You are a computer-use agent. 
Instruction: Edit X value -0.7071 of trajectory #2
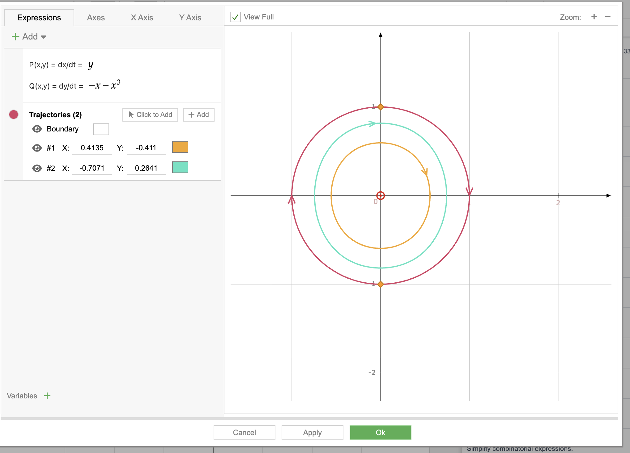pyautogui.click(x=92, y=168)
